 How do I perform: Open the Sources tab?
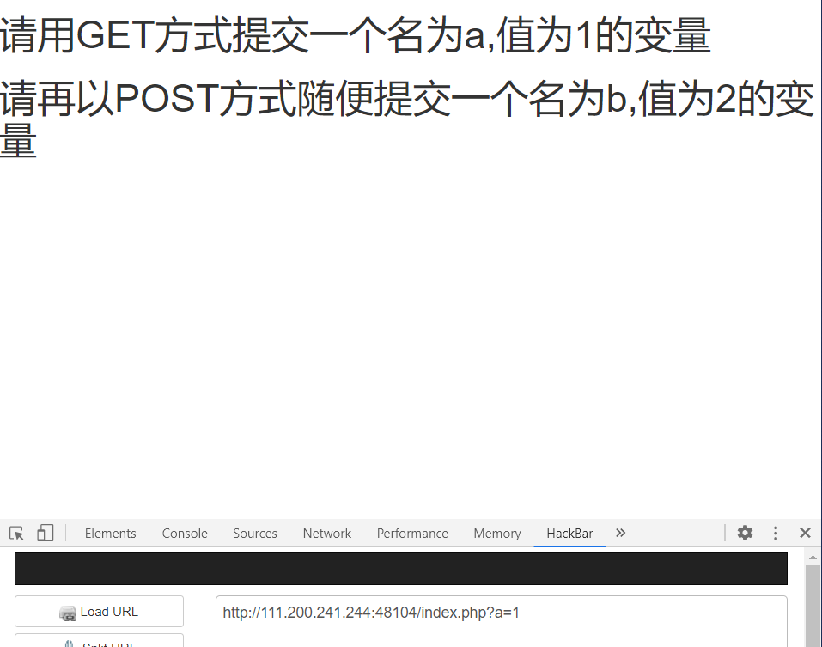255,534
